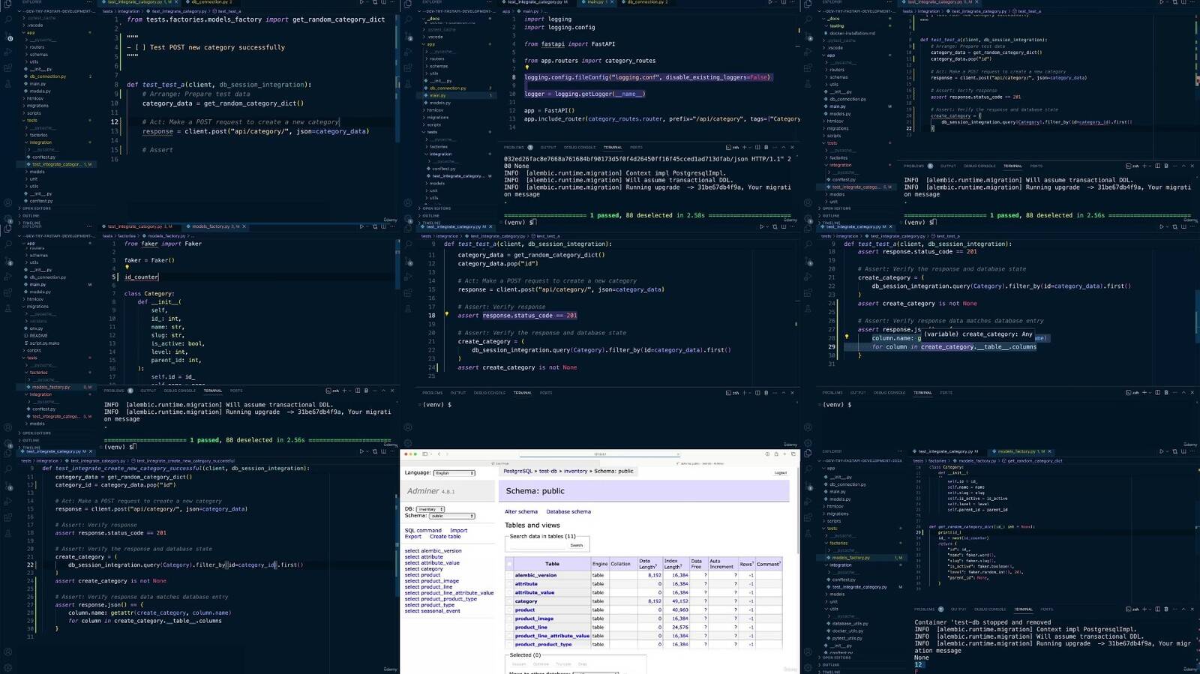Run Python file from the get_random_category_dict editor

click(x=1161, y=451)
